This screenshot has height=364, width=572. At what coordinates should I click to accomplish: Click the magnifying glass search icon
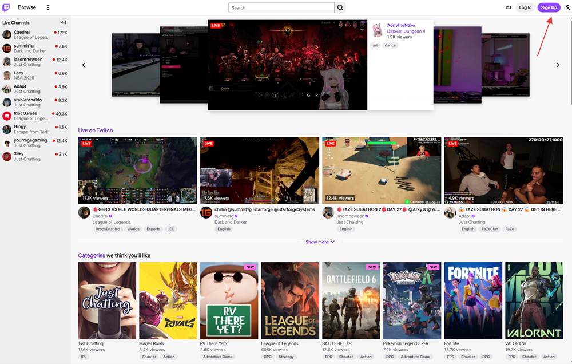[x=340, y=7]
